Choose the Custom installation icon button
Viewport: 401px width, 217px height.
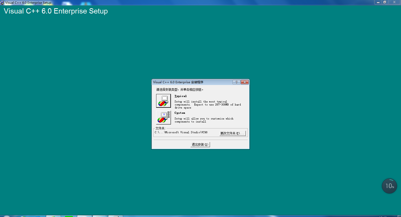[x=163, y=117]
